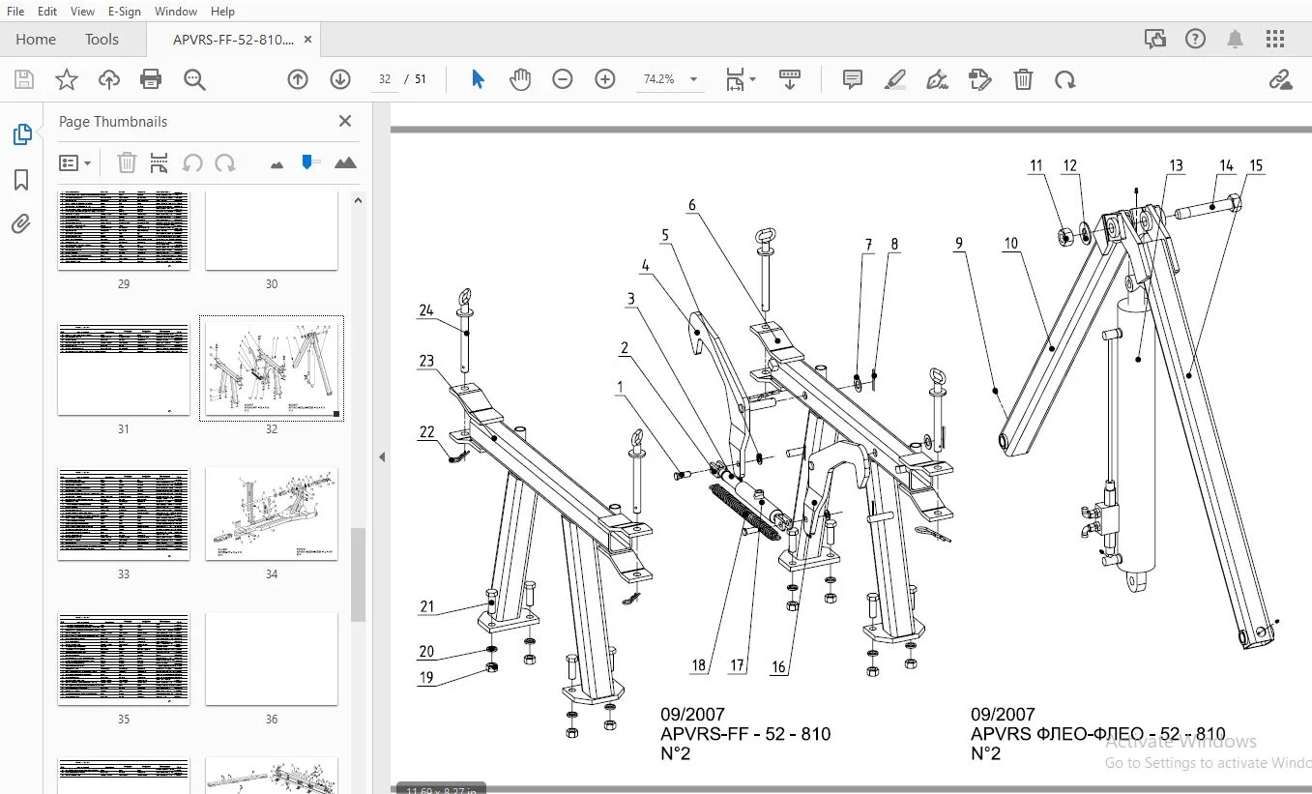Upload the file to cloud storage

click(108, 79)
